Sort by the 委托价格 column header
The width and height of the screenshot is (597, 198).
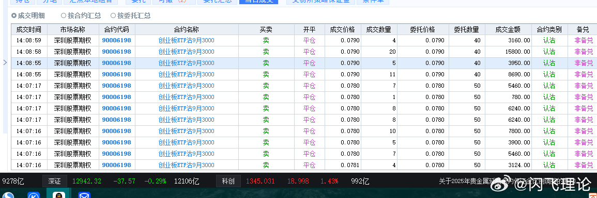coord(422,29)
